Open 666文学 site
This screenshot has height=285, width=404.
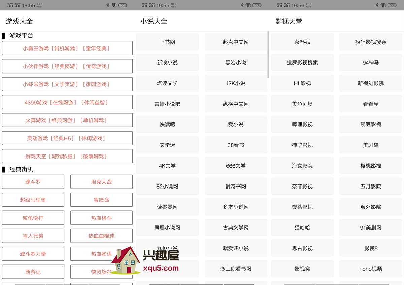coord(236,166)
